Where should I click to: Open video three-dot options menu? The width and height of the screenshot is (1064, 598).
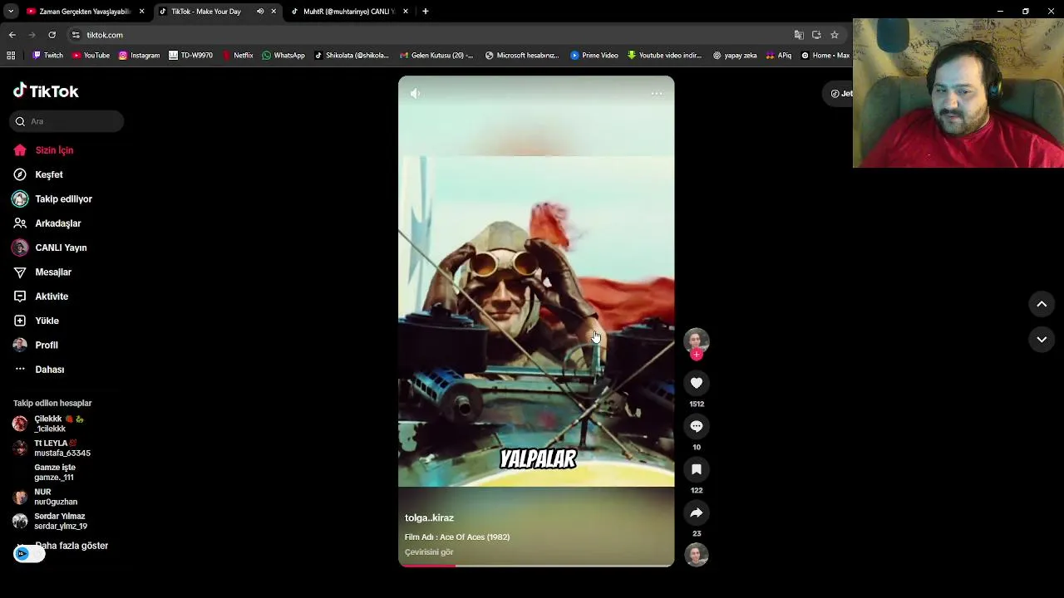point(657,94)
